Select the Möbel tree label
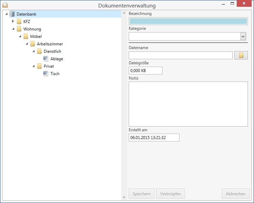 pyautogui.click(x=36, y=37)
